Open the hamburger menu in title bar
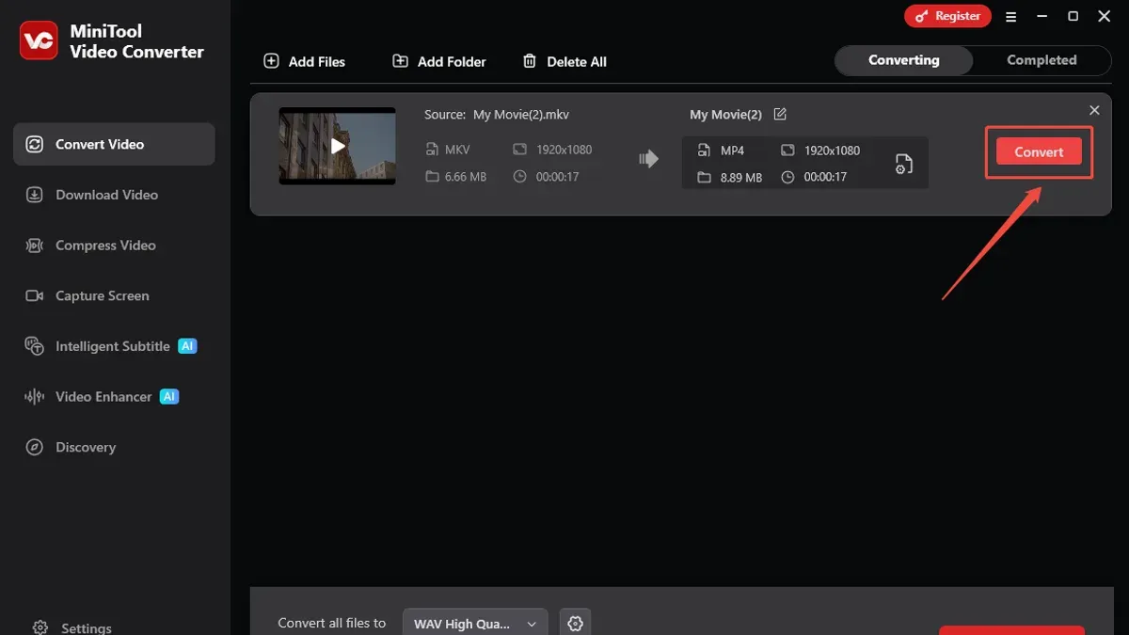 pos(1011,17)
